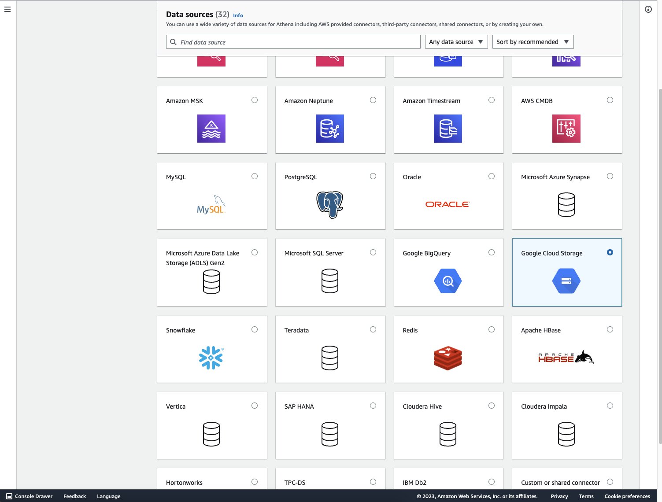Select the Amazon Neptune radio button
662x502 pixels.
[373, 100]
